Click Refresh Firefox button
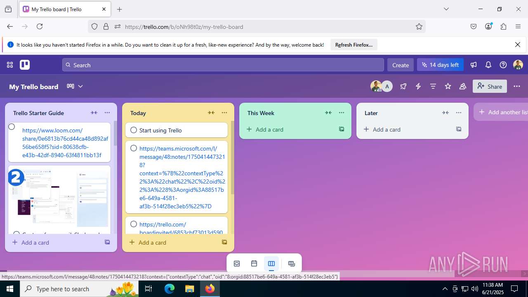Viewport: 528px width, 297px height. pos(354,45)
